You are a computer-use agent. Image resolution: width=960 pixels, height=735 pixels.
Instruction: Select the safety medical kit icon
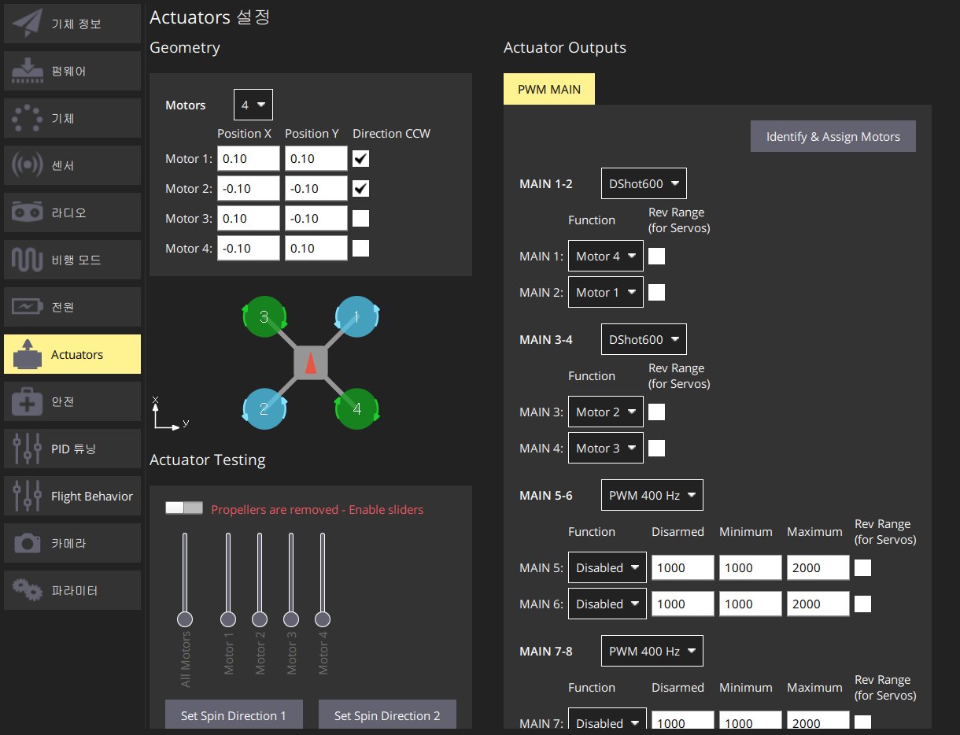[x=28, y=402]
